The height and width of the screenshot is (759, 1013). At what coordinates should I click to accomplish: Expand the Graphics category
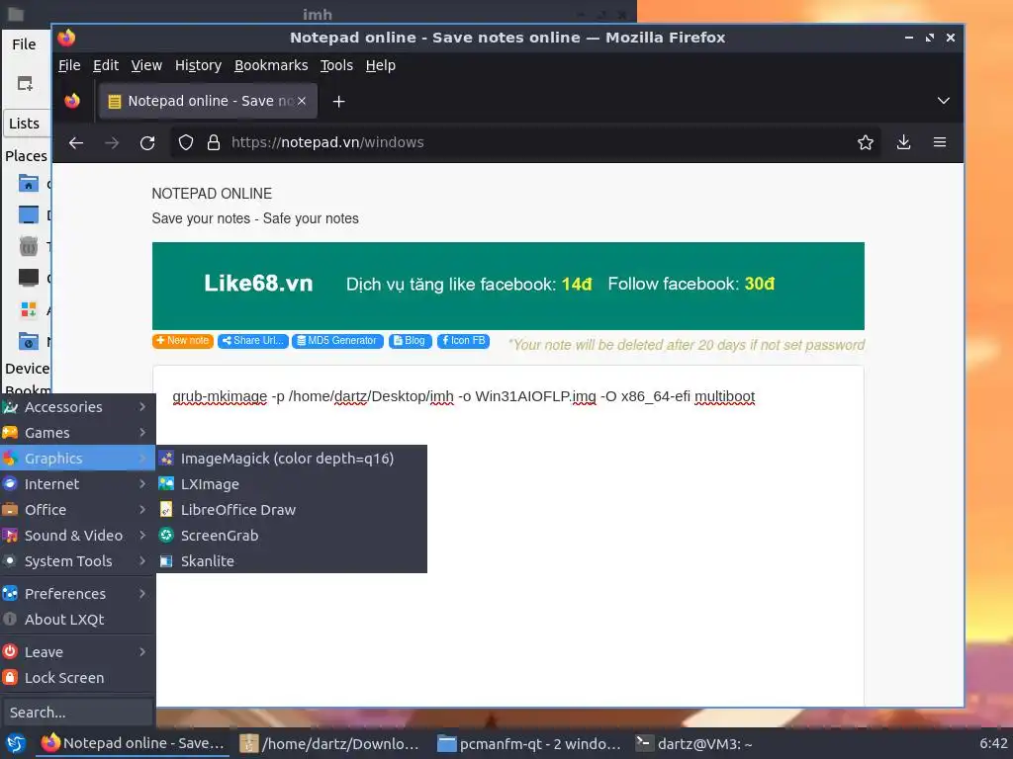point(77,459)
